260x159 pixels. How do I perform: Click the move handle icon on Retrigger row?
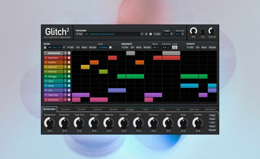(x=46, y=76)
